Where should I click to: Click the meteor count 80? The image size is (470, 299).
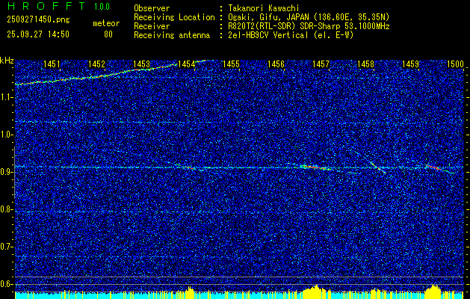point(108,34)
